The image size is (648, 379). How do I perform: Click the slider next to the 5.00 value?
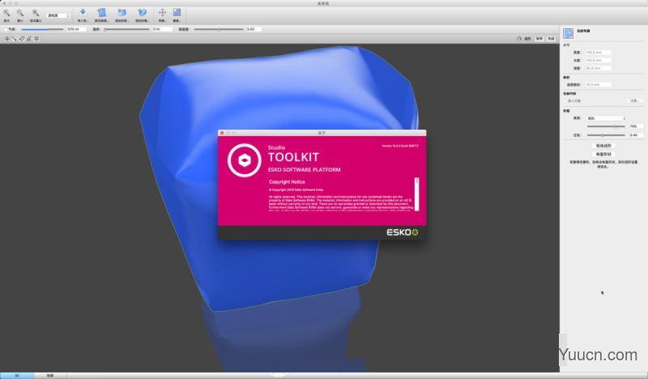click(x=219, y=29)
